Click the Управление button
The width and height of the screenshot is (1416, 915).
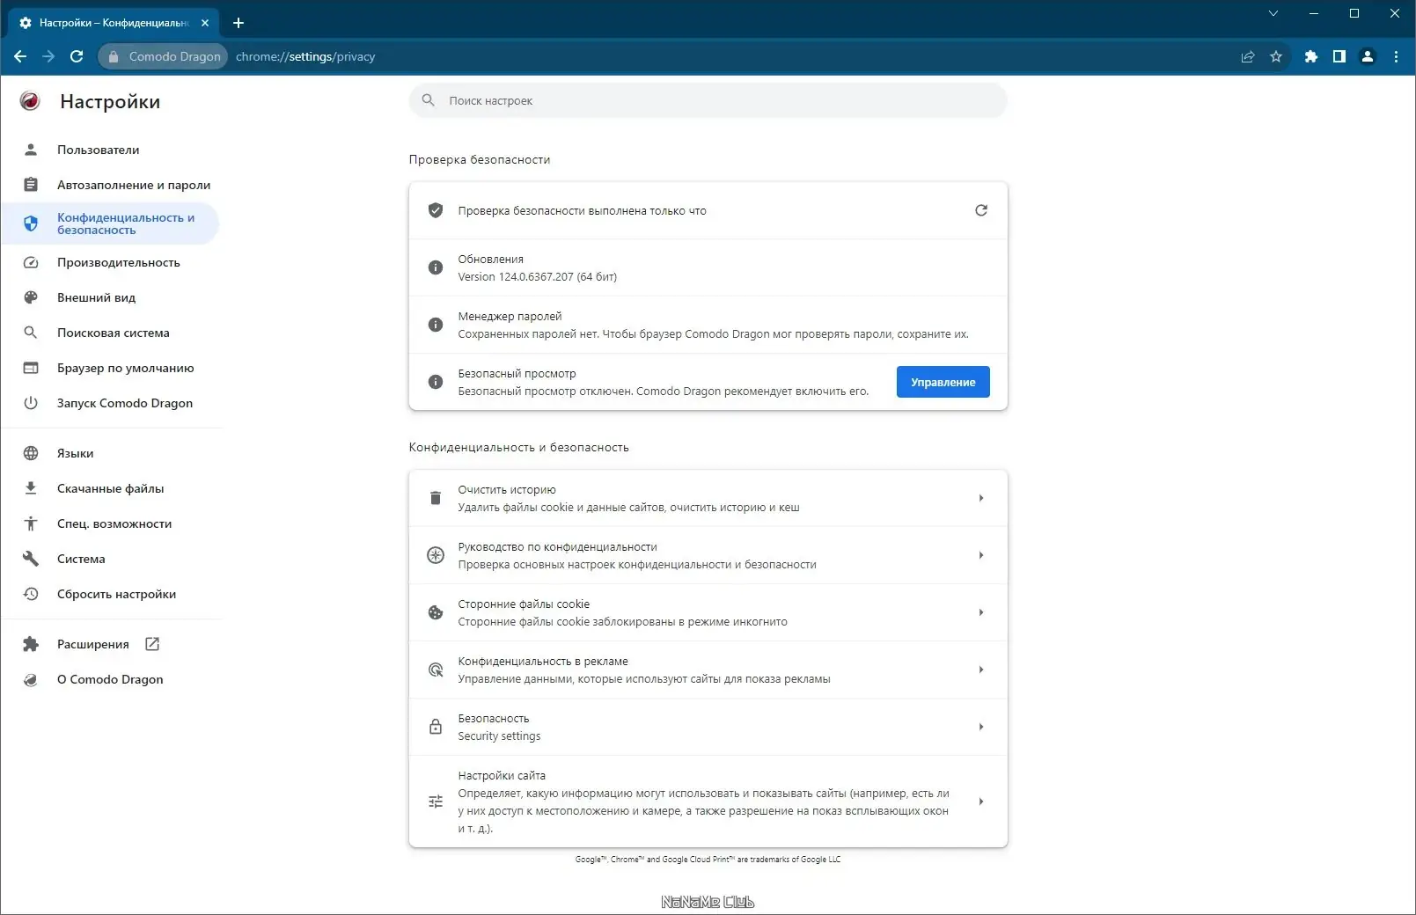pyautogui.click(x=943, y=382)
